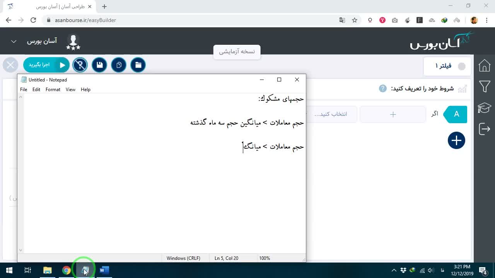Click the user avatar with stars
Screen dimensions: 495x278
point(73,42)
